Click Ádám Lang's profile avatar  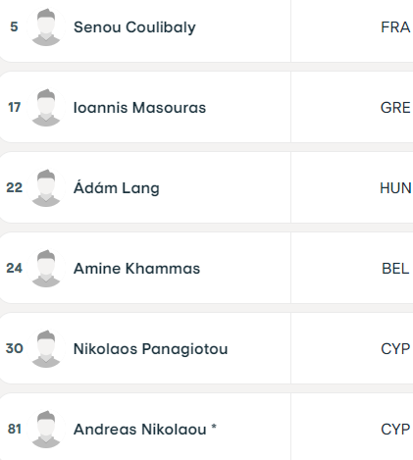[x=46, y=187]
